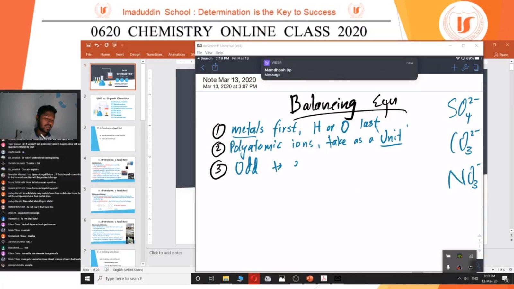Click the 115% zoom level
The image size is (514, 289).
[501, 270]
